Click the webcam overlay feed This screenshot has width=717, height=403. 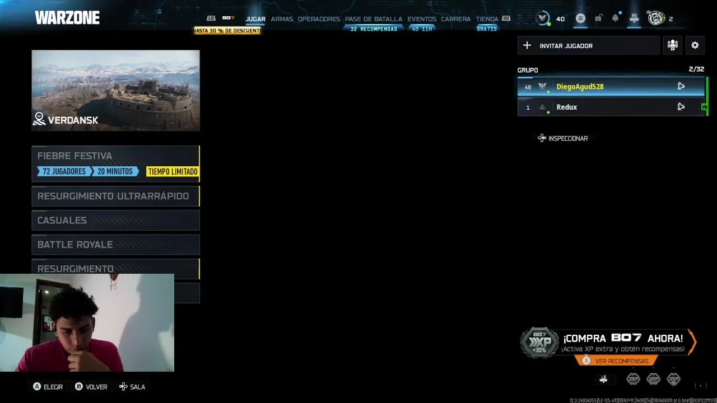click(x=87, y=322)
